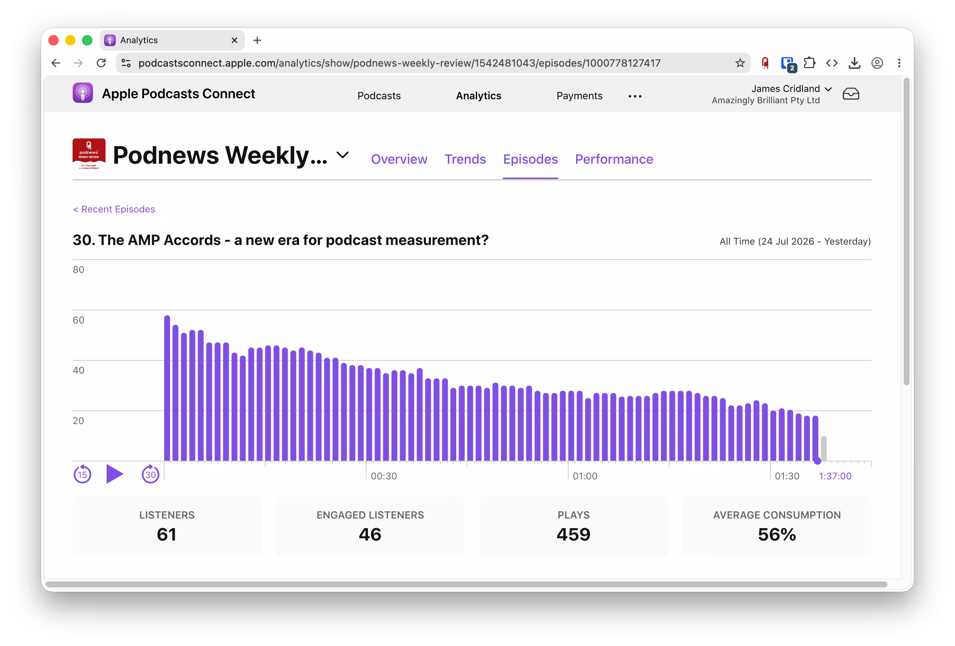This screenshot has width=955, height=646.
Task: Go back to previous page in browser
Action: (56, 63)
